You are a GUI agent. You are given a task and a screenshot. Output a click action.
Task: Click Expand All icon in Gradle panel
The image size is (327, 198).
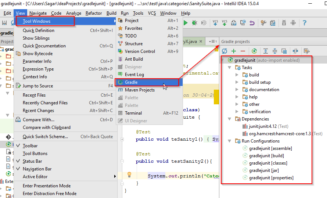click(x=265, y=51)
